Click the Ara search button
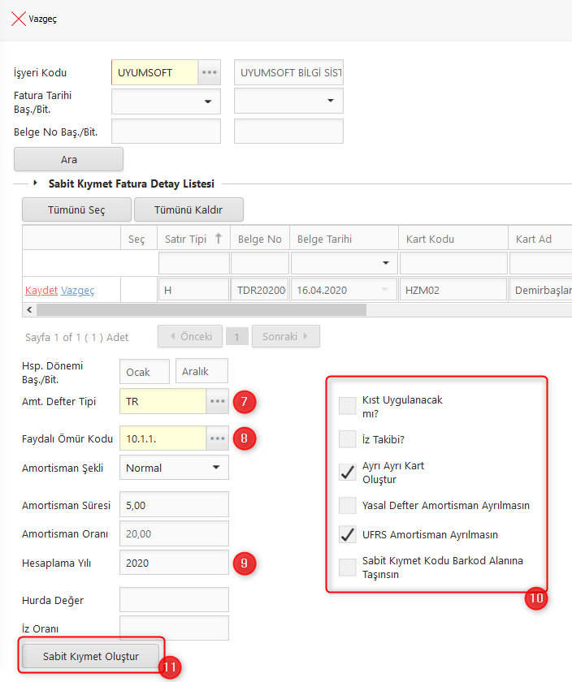 pos(68,159)
